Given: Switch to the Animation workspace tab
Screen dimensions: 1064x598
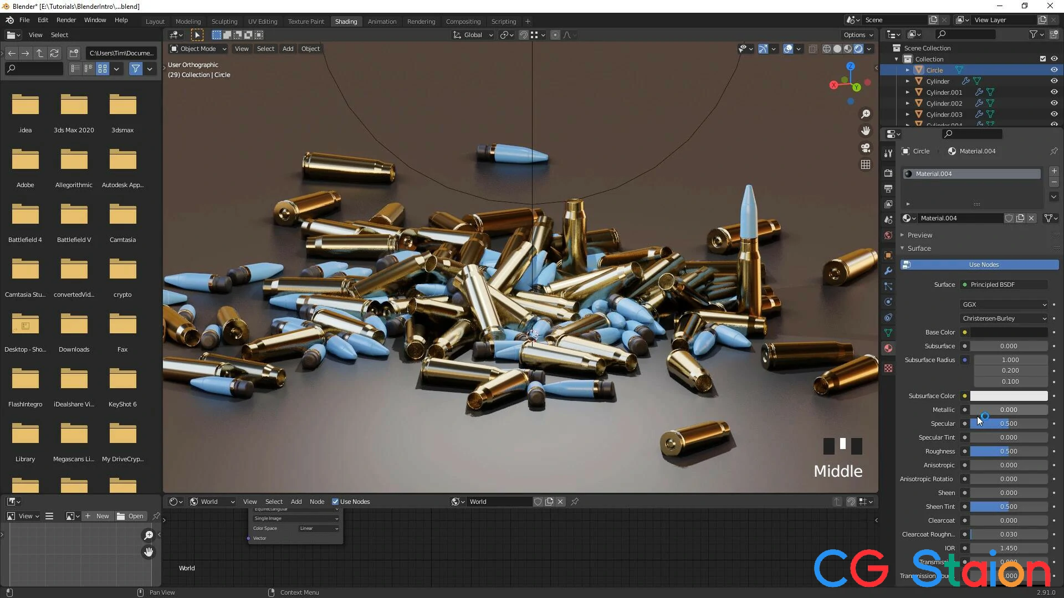Looking at the screenshot, I should coord(382,21).
